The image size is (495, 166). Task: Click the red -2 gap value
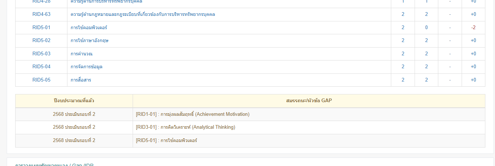(473, 28)
